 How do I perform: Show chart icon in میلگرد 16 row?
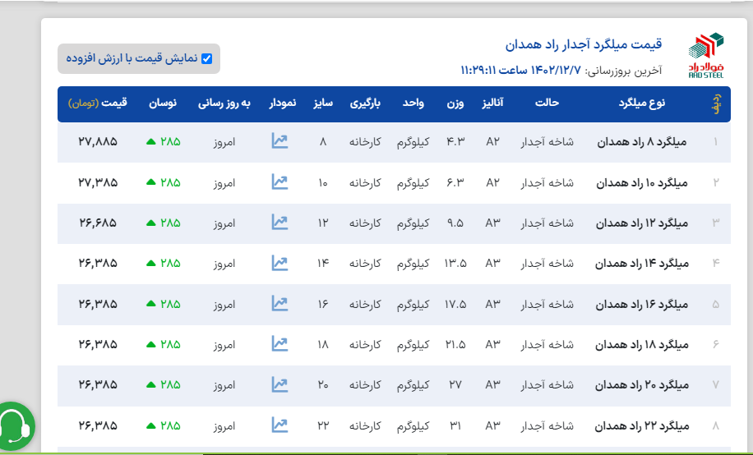tap(279, 304)
